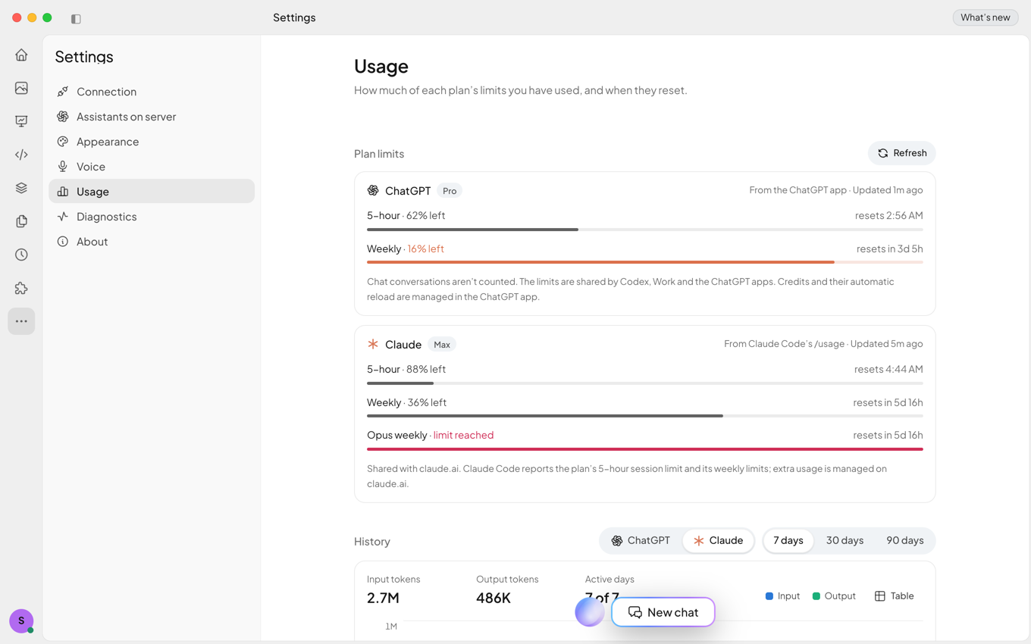This screenshot has width=1031, height=644.
Task: Refresh the plan limits
Action: pos(901,153)
